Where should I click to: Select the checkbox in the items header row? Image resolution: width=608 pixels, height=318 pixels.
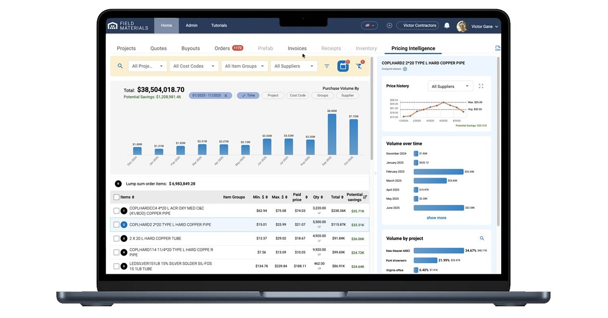(116, 197)
